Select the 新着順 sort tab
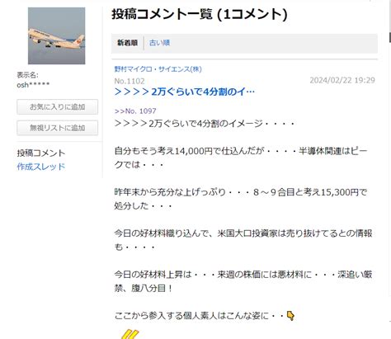 [x=127, y=43]
